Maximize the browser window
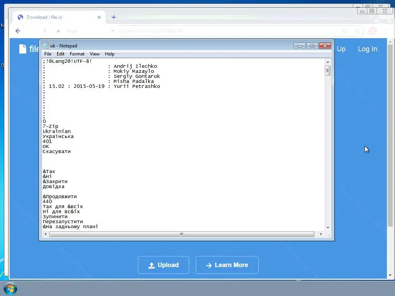The height and width of the screenshot is (296, 395). pos(371,11)
